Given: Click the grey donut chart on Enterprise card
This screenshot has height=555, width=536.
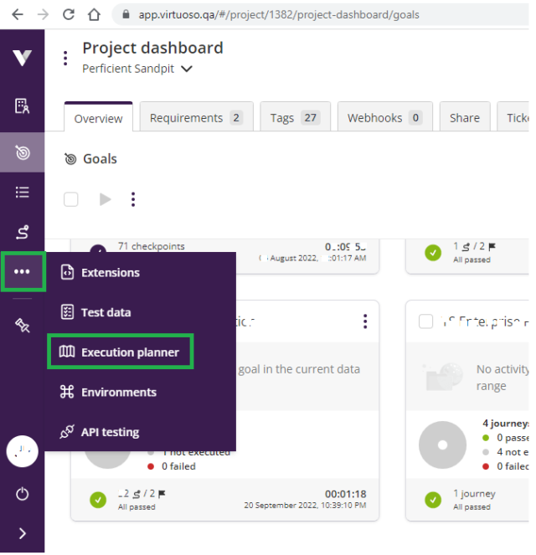Looking at the screenshot, I should 442,445.
